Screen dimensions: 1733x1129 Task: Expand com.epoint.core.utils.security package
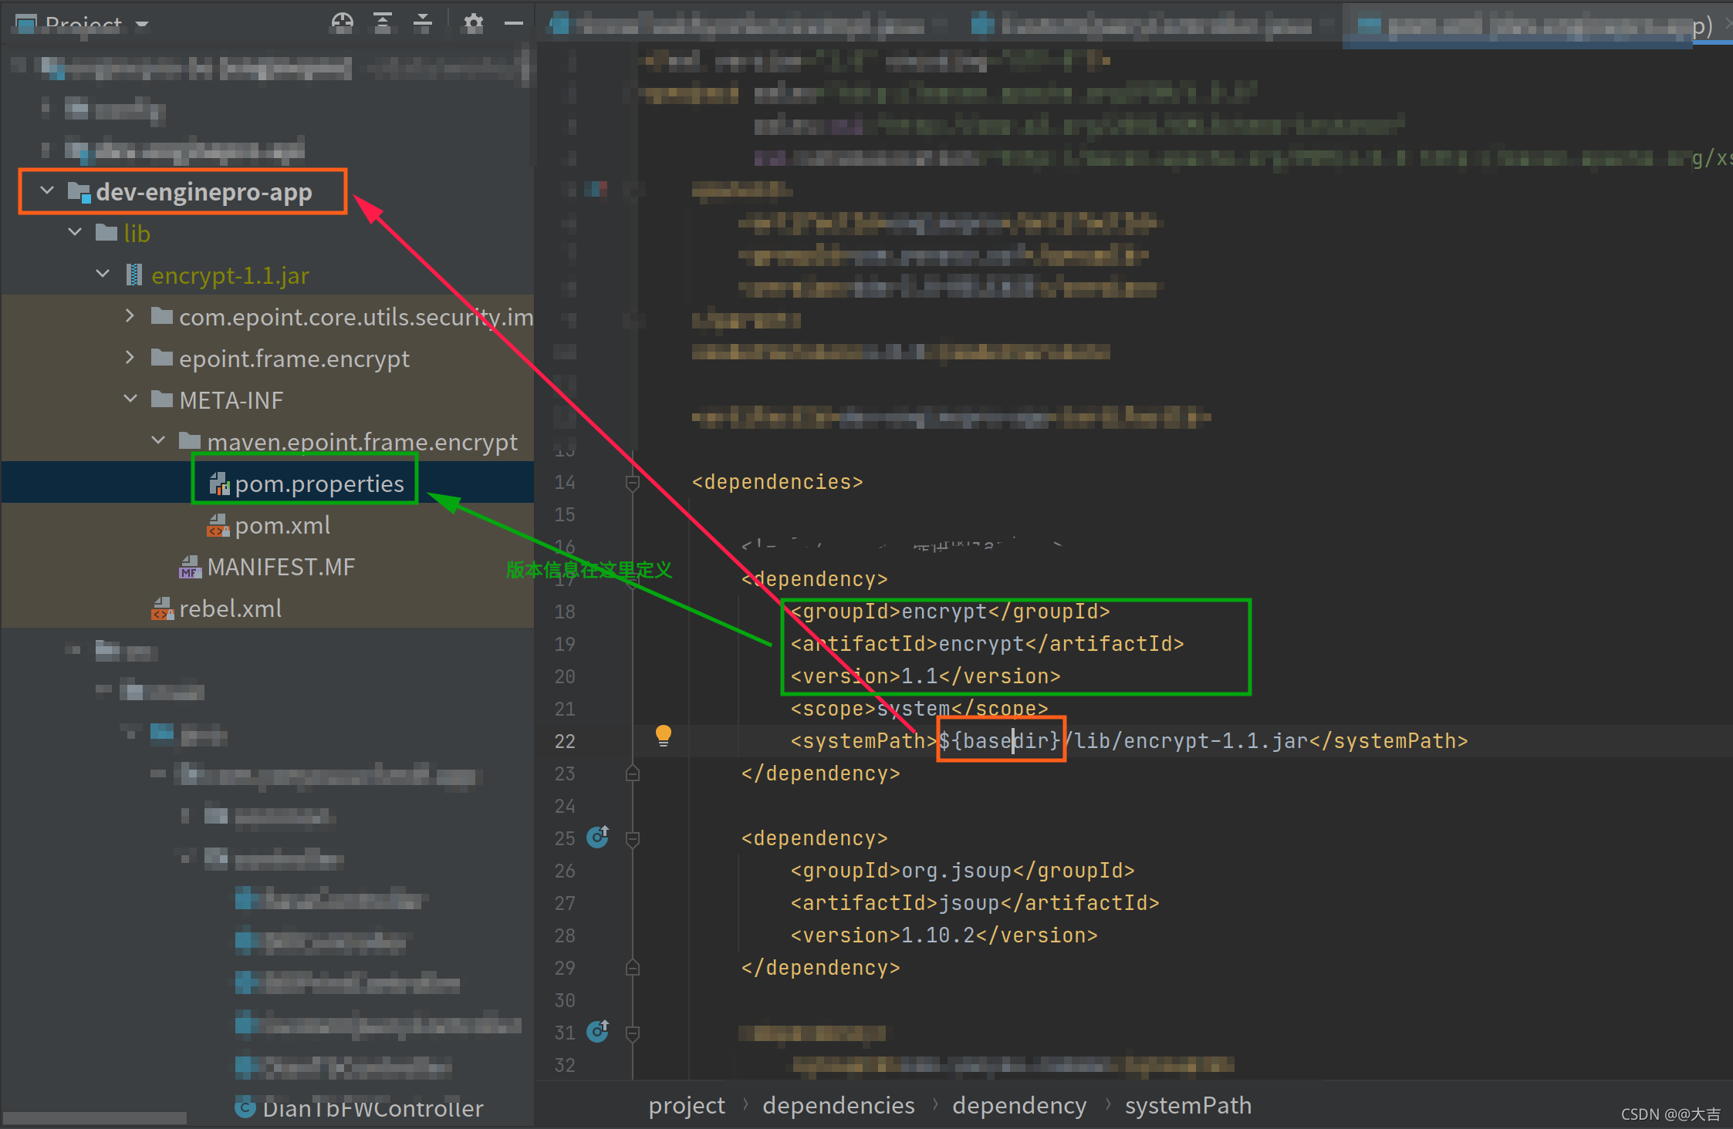130,315
